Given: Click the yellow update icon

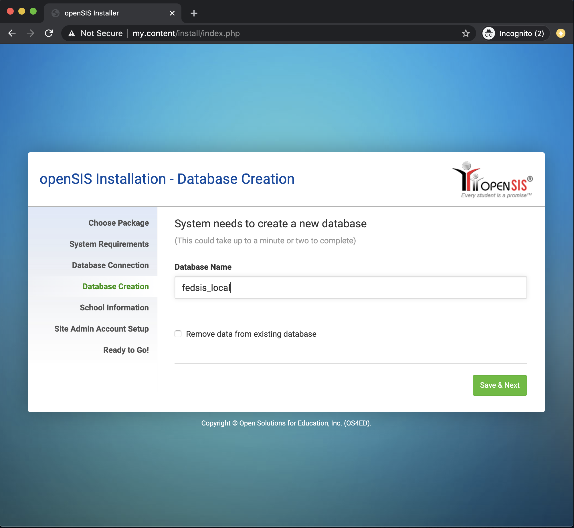Looking at the screenshot, I should click(561, 34).
